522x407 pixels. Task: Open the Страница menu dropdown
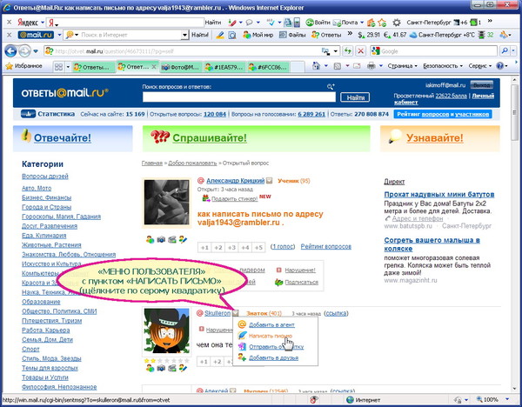pyautogui.click(x=402, y=66)
